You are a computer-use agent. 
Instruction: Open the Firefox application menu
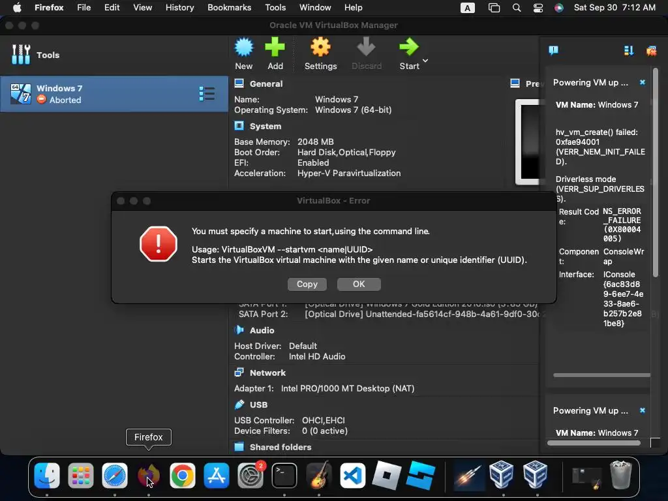[49, 8]
